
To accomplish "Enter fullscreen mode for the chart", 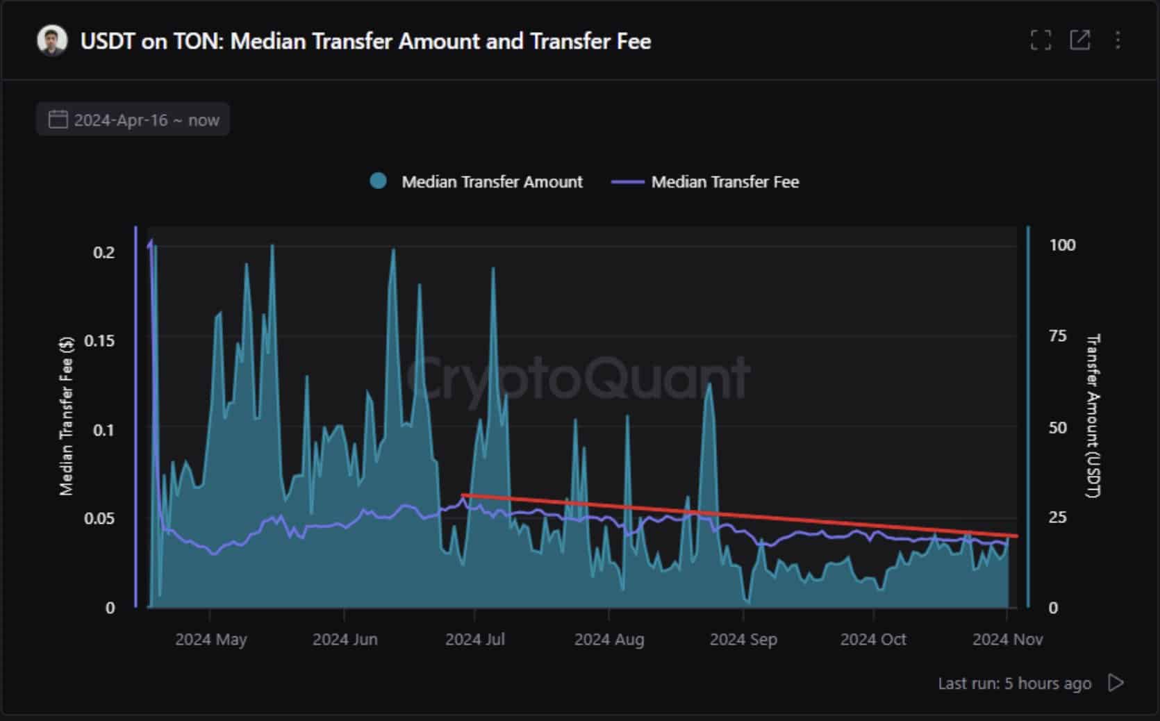I will (x=1040, y=40).
